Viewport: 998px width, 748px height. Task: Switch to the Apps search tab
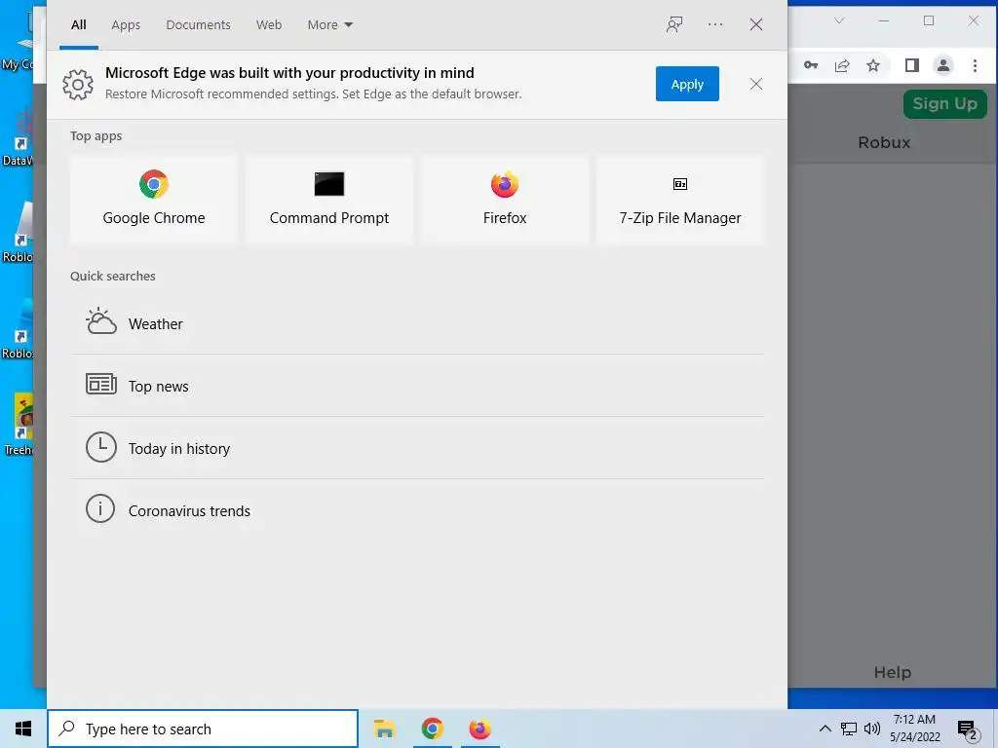click(126, 24)
